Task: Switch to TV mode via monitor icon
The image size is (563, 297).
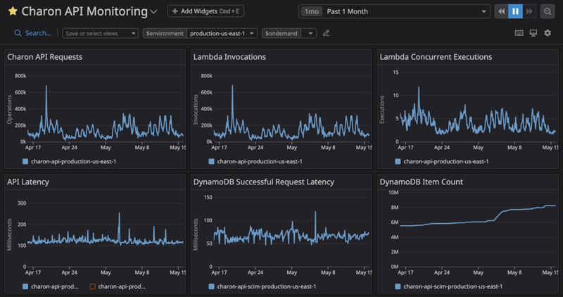Action: (x=533, y=33)
